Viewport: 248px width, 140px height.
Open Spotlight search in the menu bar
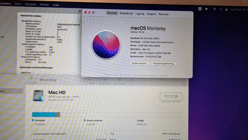(x=221, y=9)
